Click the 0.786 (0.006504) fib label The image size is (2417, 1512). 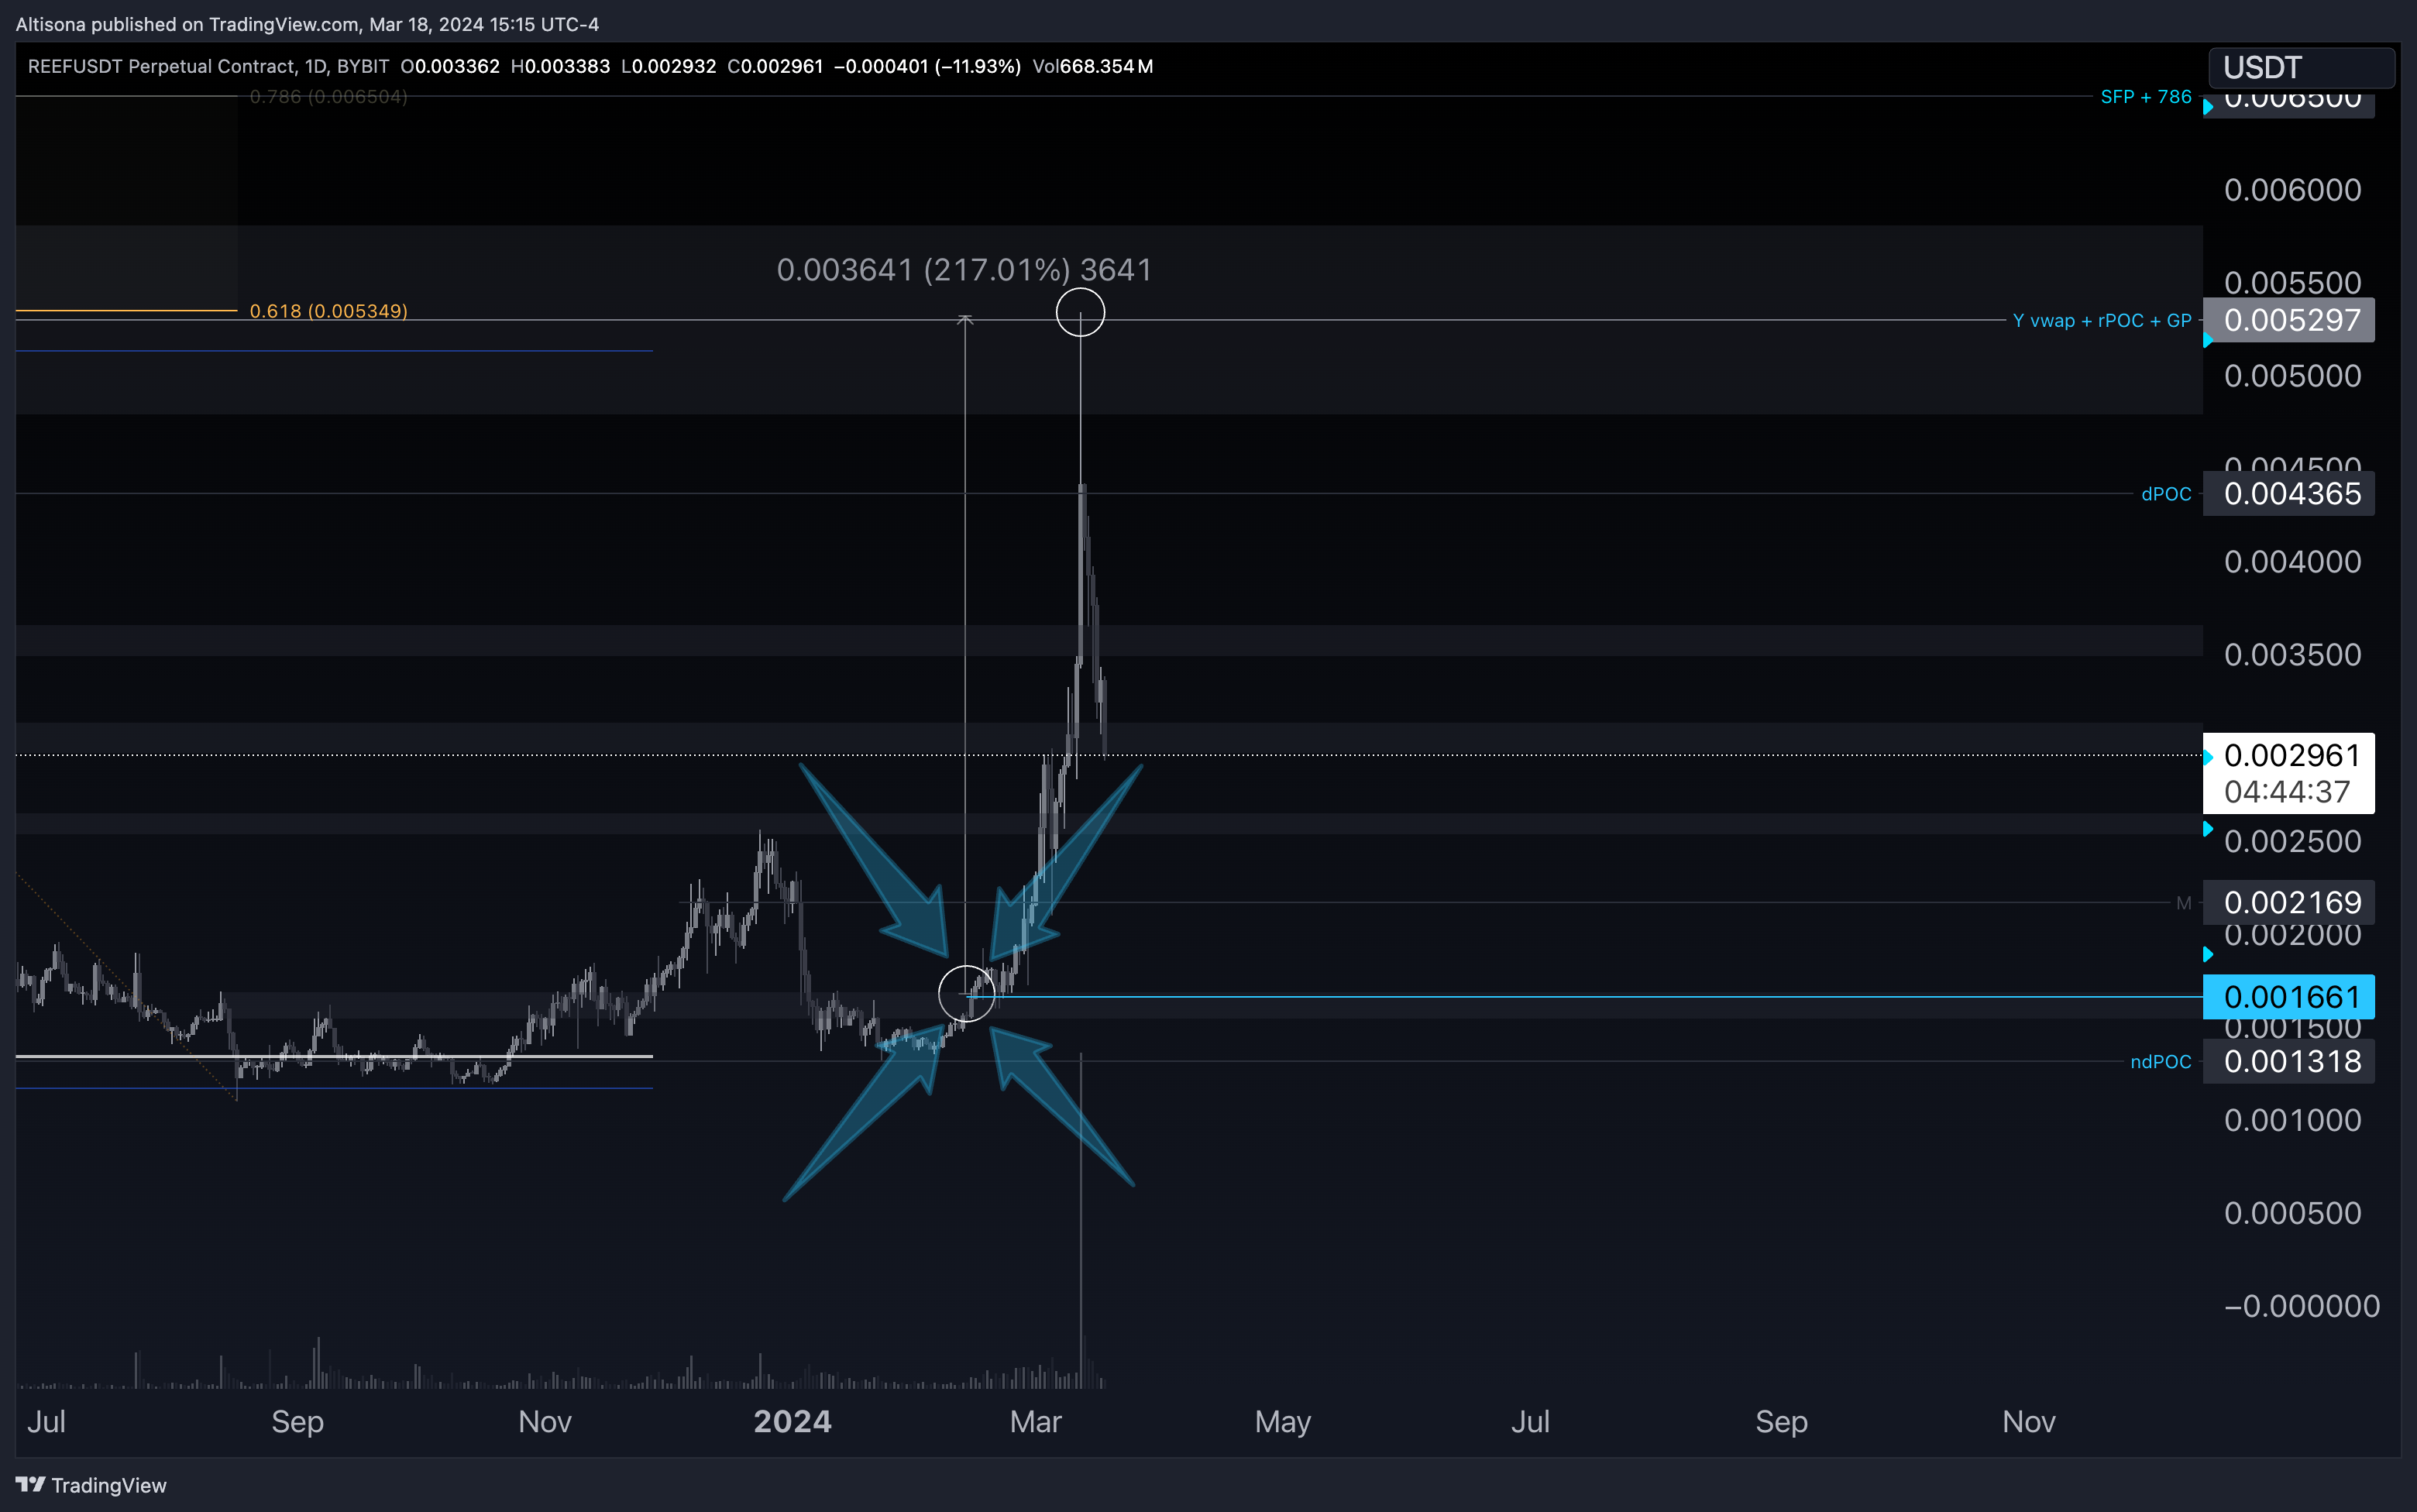click(328, 97)
